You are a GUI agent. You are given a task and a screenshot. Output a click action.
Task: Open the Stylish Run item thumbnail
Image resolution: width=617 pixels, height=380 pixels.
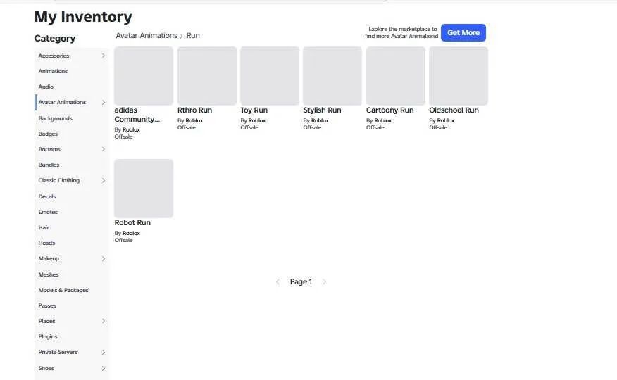332,76
